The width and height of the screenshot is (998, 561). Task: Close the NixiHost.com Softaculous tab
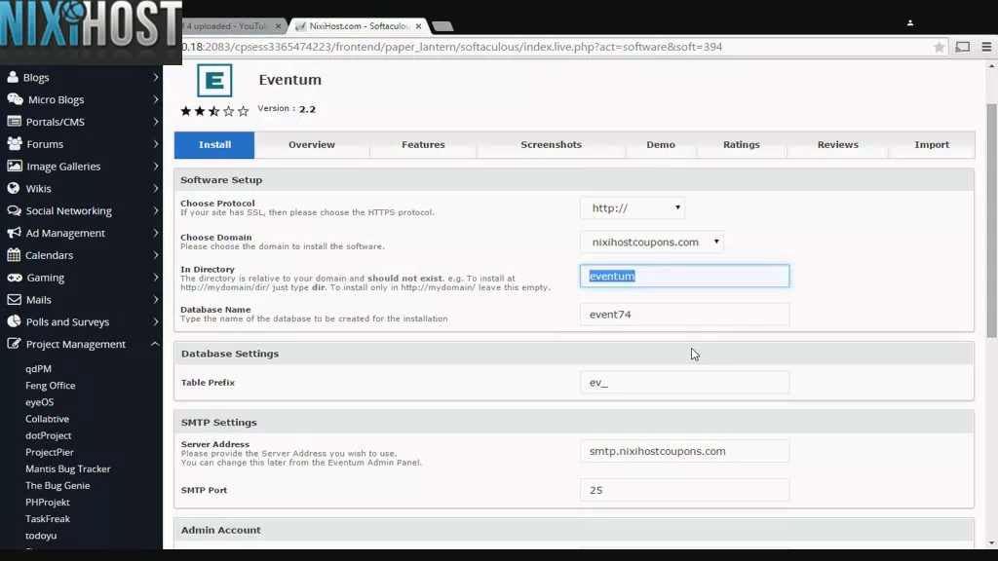(x=418, y=26)
